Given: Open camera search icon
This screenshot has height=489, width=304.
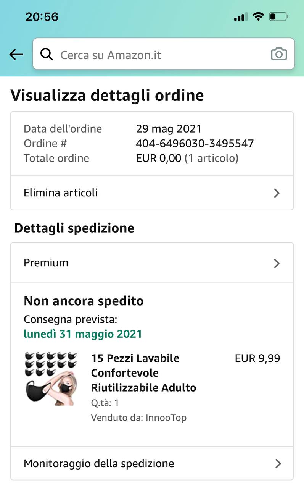Looking at the screenshot, I should pyautogui.click(x=279, y=54).
